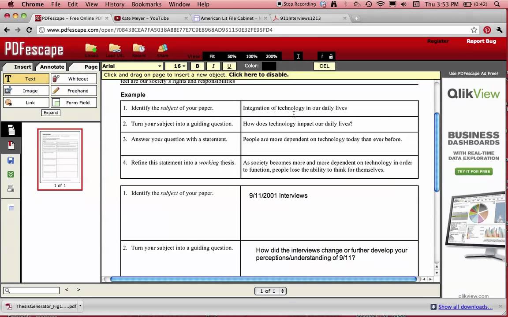Image resolution: width=508 pixels, height=317 pixels.
Task: Open the Load URL icon
Action: tap(115, 49)
